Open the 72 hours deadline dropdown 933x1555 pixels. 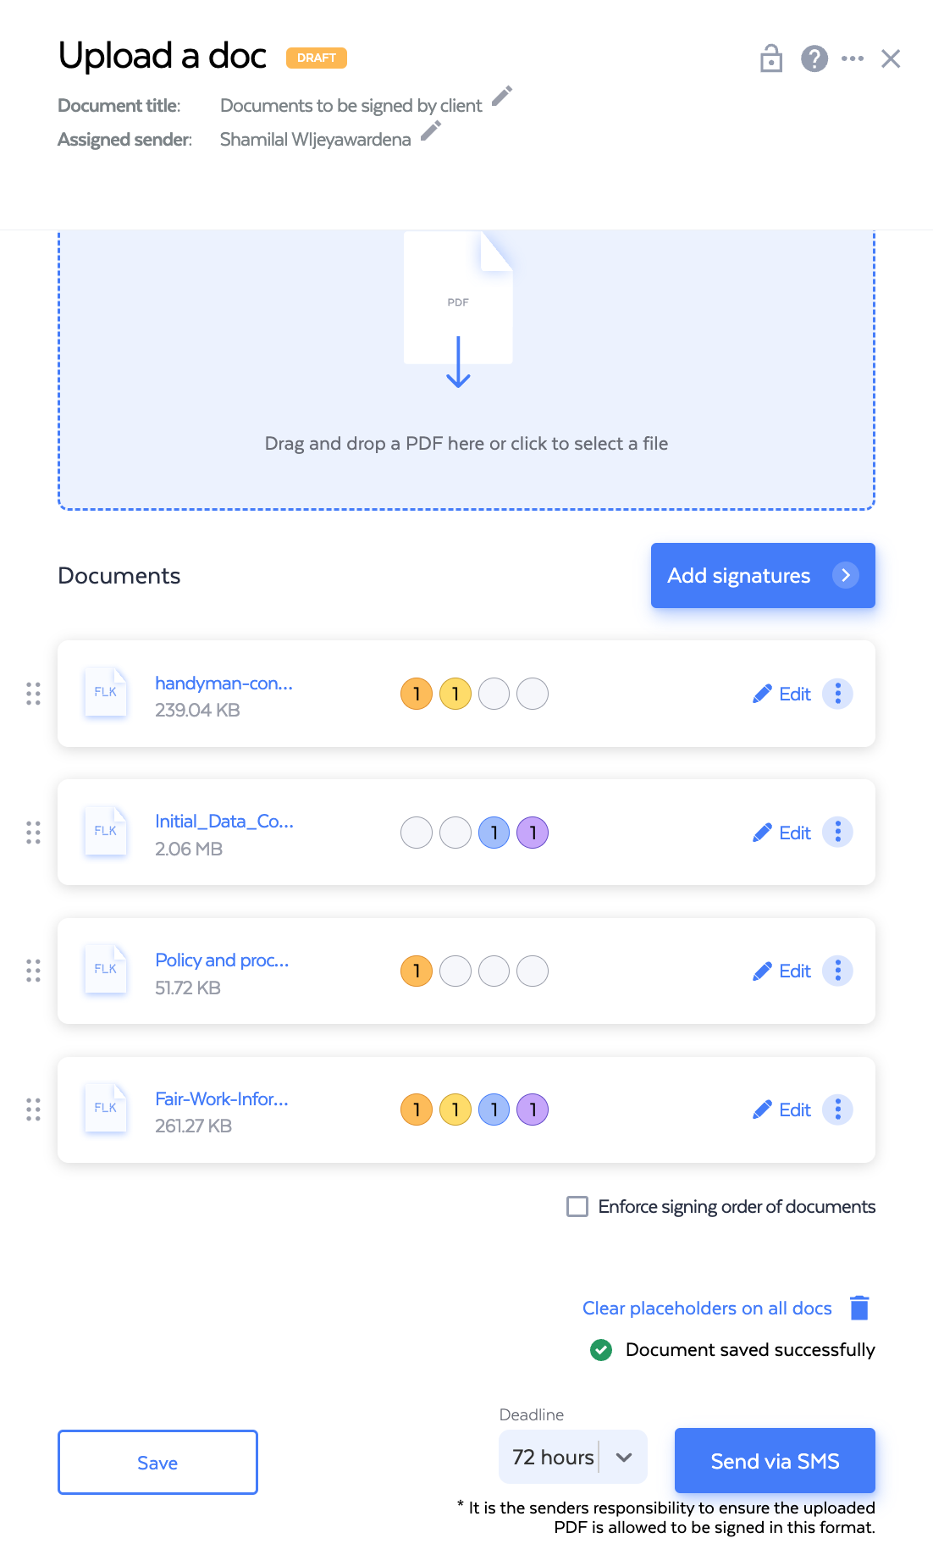pos(623,1457)
